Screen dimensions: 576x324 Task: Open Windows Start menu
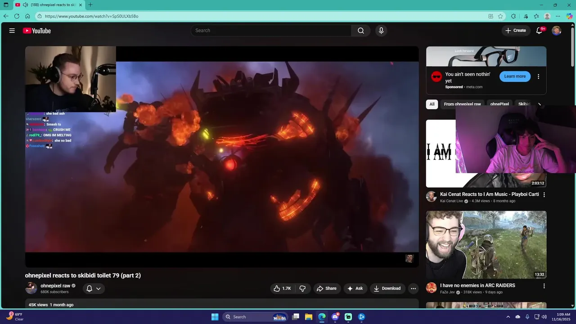[215, 317]
